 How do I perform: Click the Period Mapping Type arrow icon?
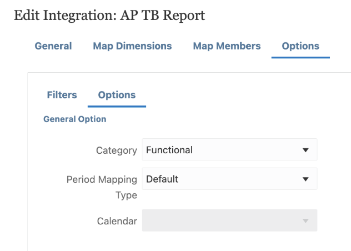(x=305, y=179)
